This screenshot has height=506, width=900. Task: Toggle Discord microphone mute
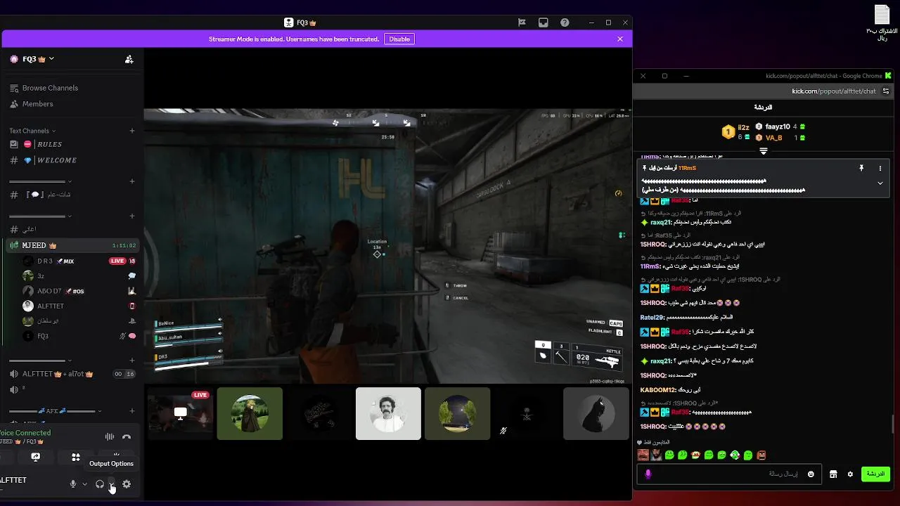tap(72, 484)
